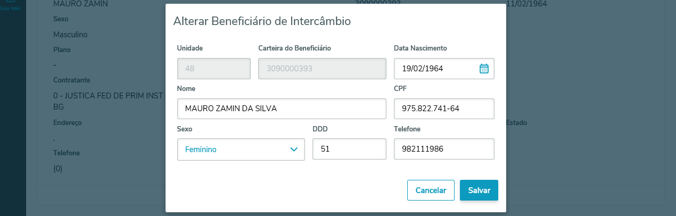Image resolution: width=676 pixels, height=216 pixels.
Task: Click the chevron arrow of Sexo dropdown
Action: pyautogui.click(x=294, y=149)
